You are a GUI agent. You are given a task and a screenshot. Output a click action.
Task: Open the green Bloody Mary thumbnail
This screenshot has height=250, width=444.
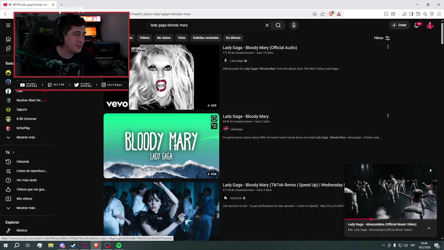pos(161,146)
